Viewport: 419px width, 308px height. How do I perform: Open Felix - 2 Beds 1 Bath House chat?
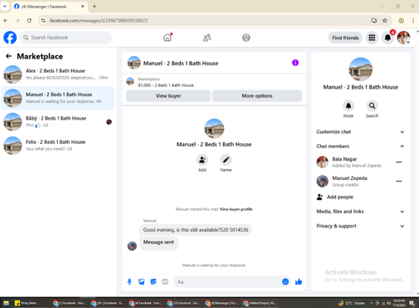coord(58,146)
